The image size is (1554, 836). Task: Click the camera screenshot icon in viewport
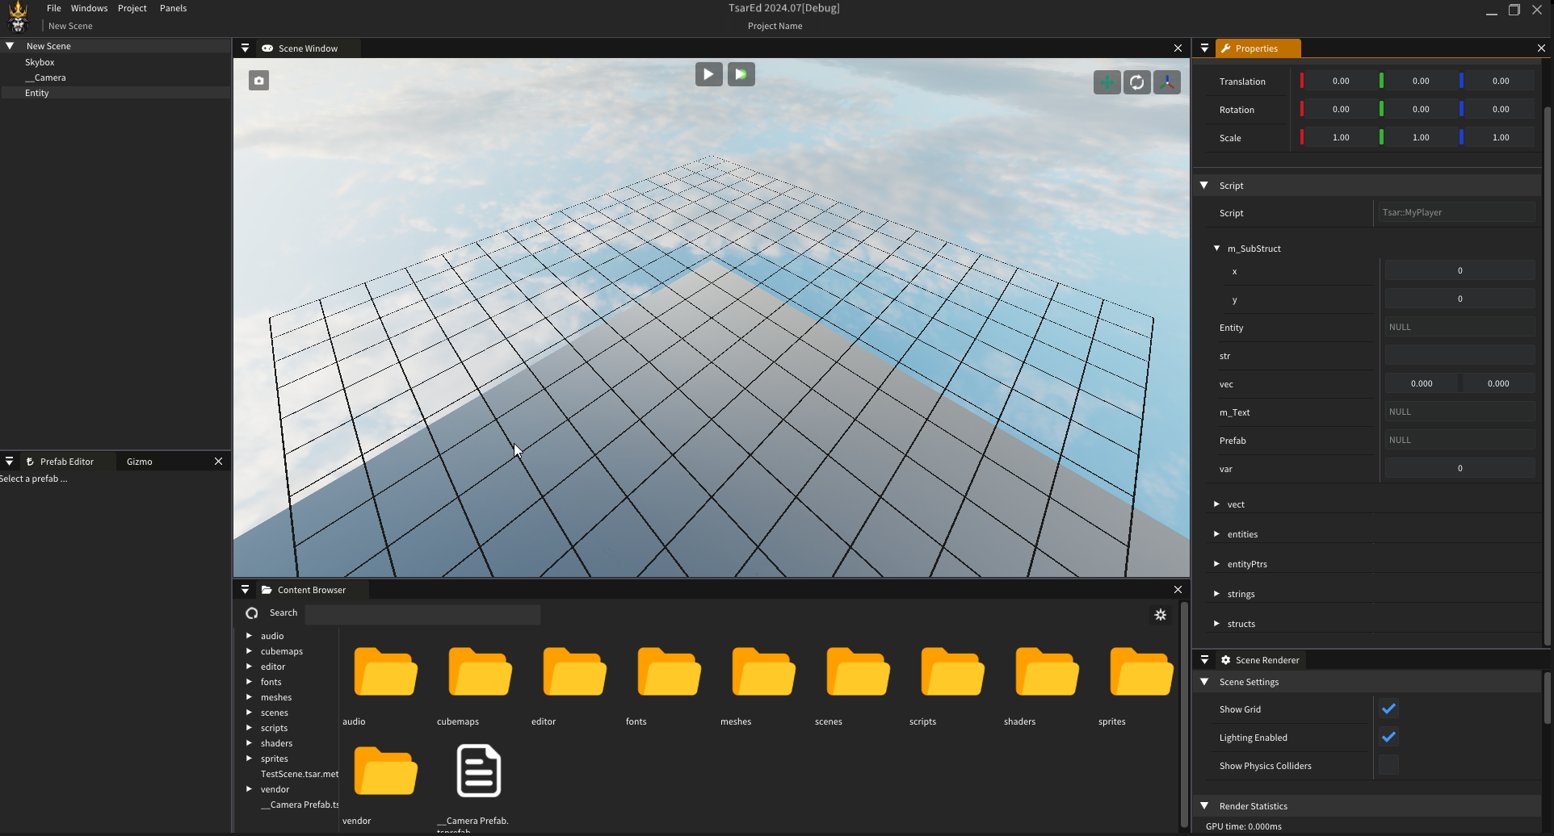click(258, 81)
